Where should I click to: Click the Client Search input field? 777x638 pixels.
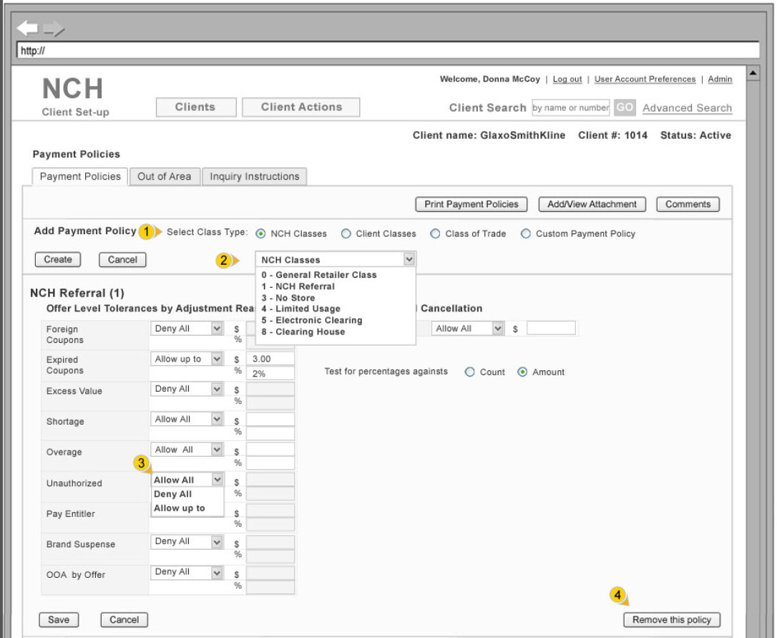[x=570, y=107]
